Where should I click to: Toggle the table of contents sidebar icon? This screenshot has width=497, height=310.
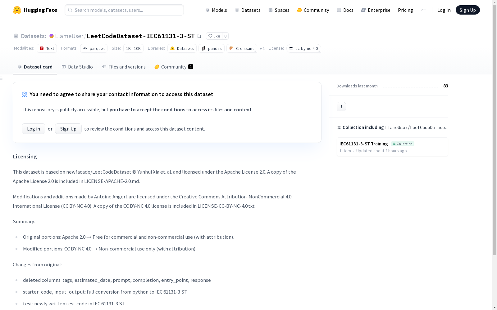(x=2, y=78)
